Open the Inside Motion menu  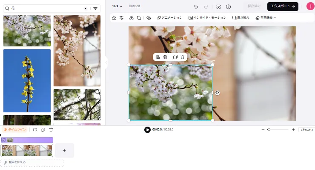coord(207,18)
